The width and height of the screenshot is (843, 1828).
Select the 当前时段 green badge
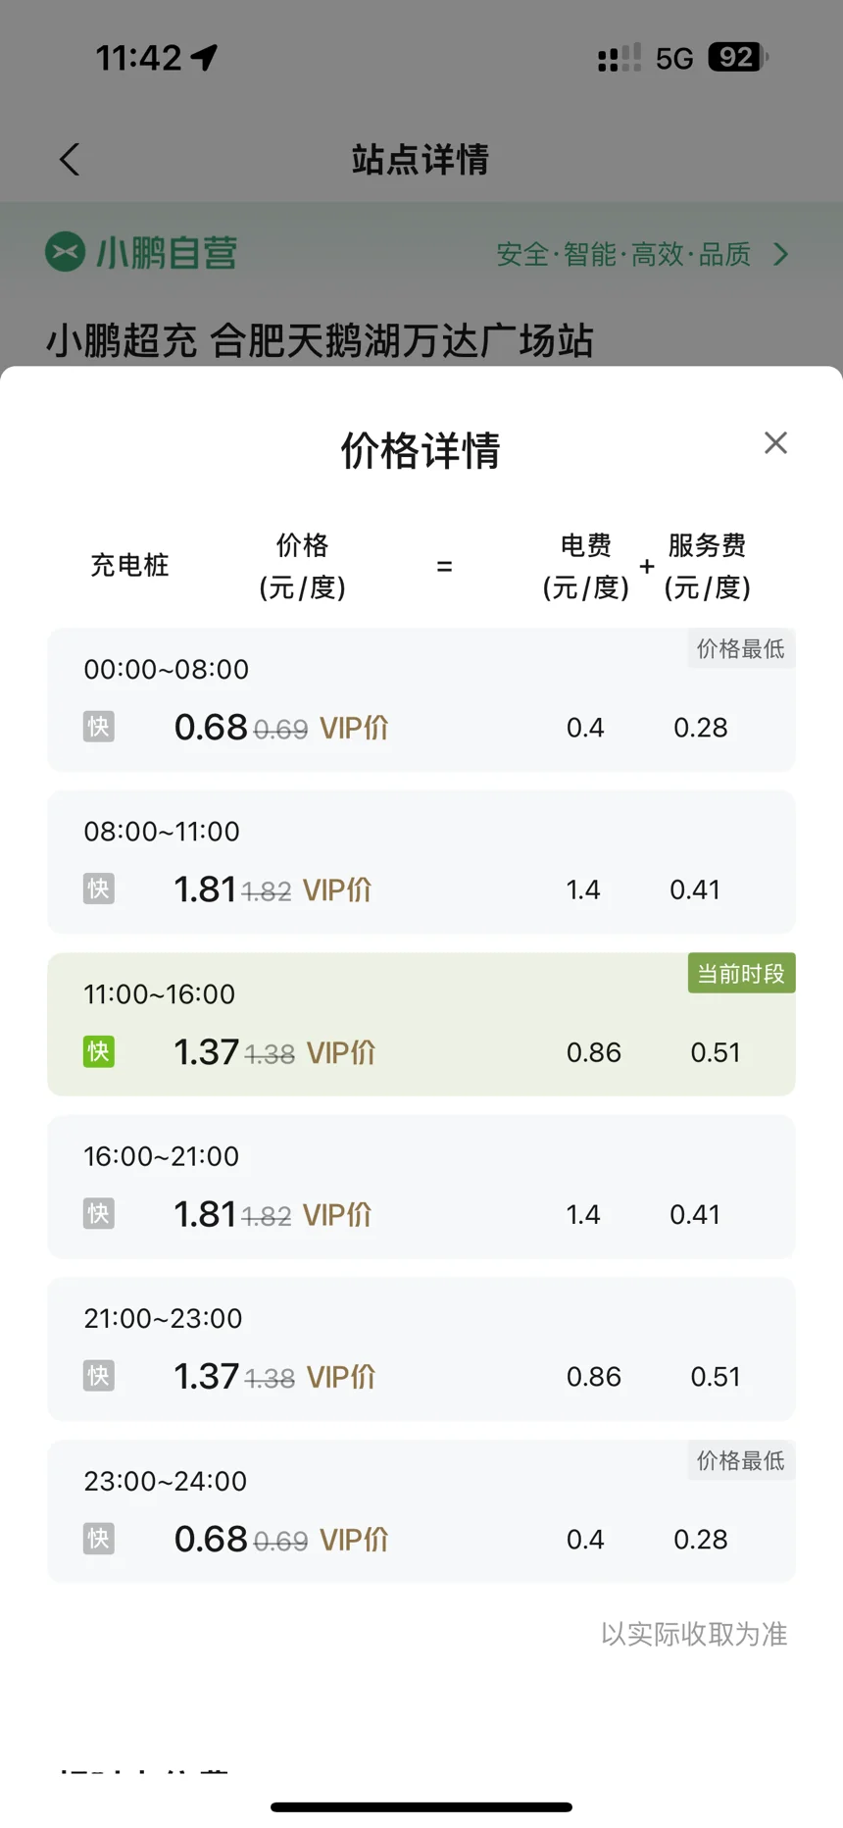click(x=741, y=974)
